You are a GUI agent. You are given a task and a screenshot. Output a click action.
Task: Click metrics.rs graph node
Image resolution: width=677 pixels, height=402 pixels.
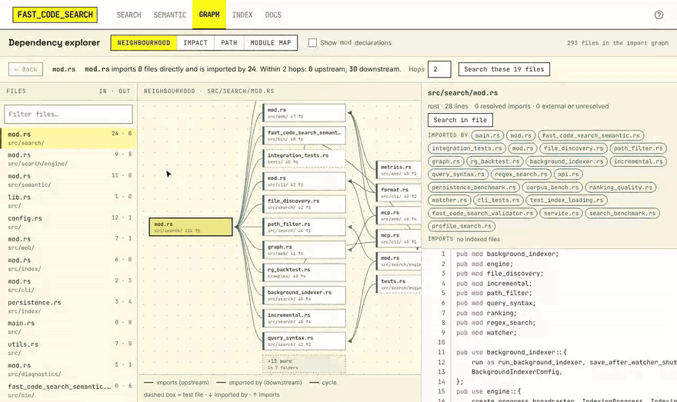pos(399,170)
